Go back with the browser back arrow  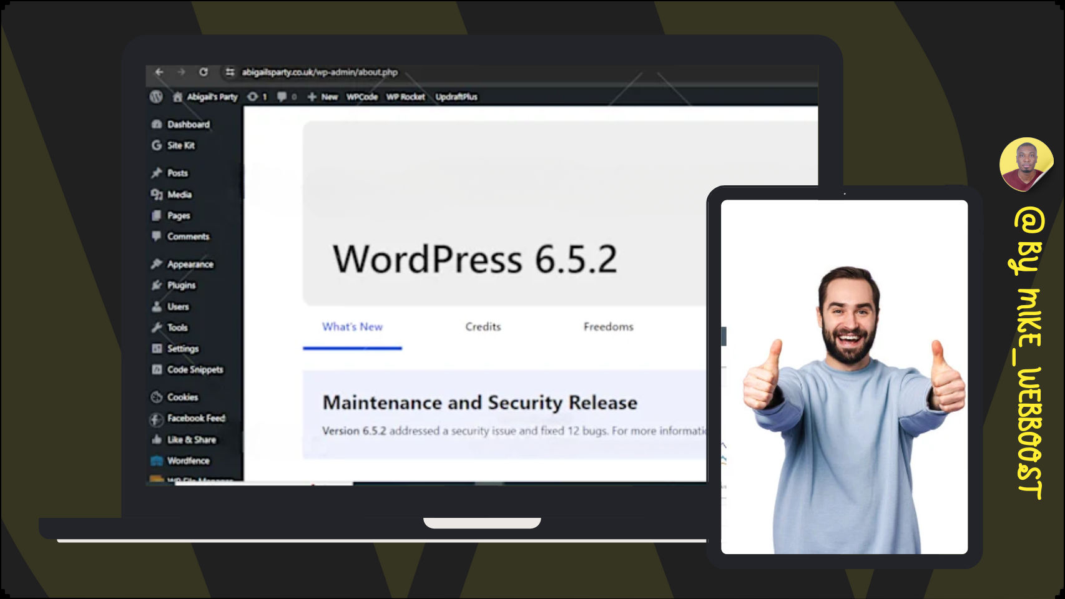[x=159, y=72]
